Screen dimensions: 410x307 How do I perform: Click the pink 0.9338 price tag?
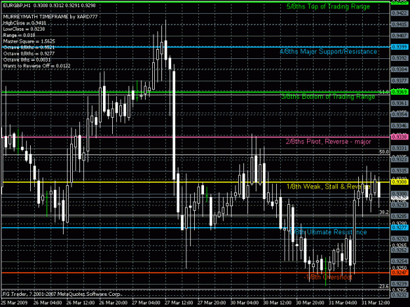pos(400,137)
